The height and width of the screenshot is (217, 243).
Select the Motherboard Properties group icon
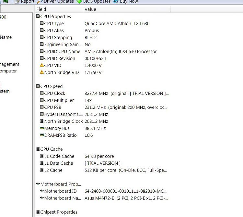(38, 184)
